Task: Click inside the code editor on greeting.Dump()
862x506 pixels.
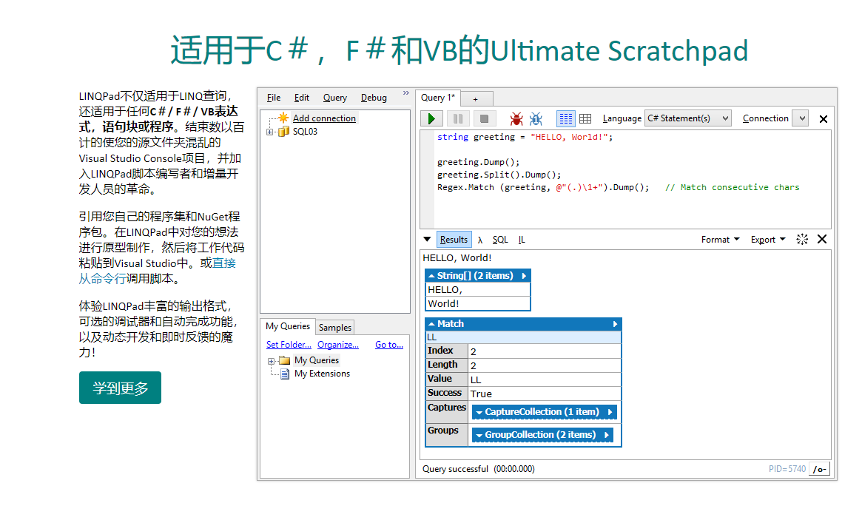Action: [x=478, y=162]
